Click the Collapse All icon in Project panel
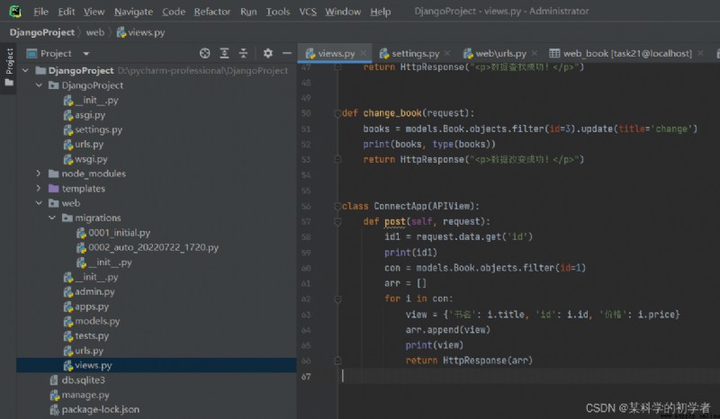 243,53
